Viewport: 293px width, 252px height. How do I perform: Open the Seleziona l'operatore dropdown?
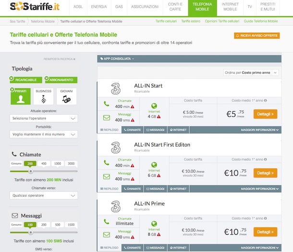point(44,119)
